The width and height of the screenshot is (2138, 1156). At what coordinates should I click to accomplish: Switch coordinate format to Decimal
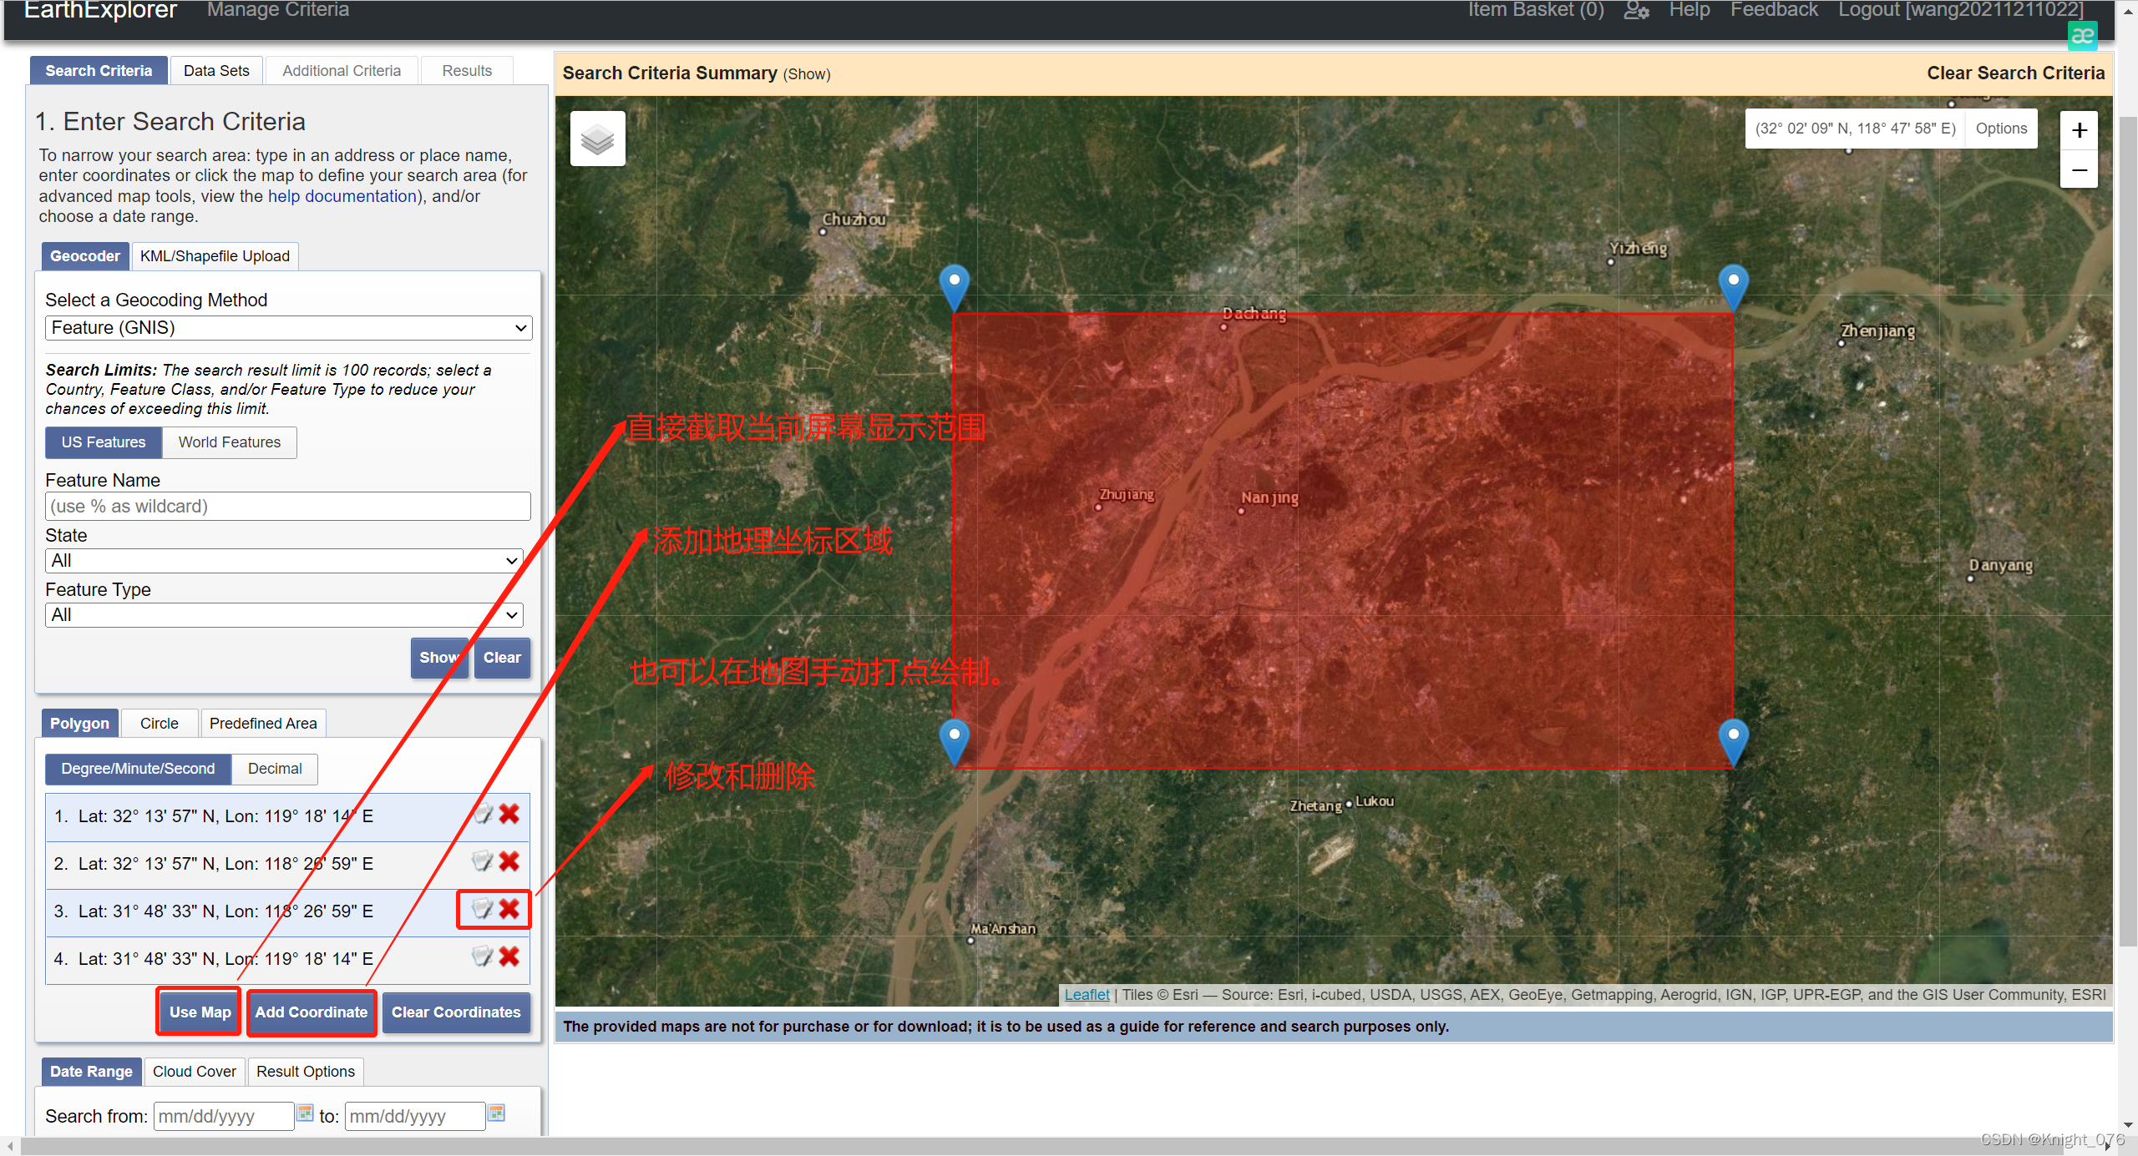coord(274,769)
